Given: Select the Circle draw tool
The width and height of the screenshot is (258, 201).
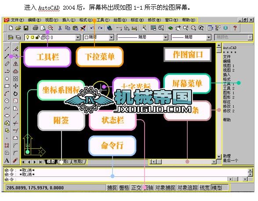Looking at the screenshot, I should (x=7, y=101).
